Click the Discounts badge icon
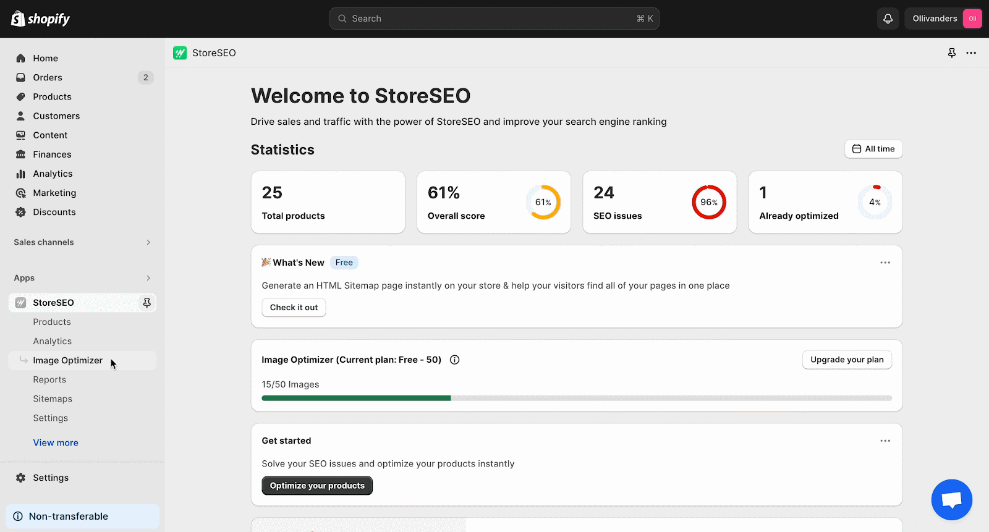Screen dimensions: 989x532 pos(20,212)
